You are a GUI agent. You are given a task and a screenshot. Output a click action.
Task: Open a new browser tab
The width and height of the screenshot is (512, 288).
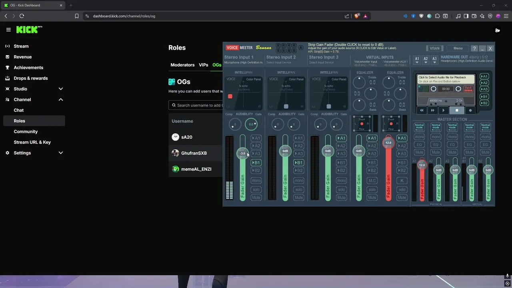71,5
